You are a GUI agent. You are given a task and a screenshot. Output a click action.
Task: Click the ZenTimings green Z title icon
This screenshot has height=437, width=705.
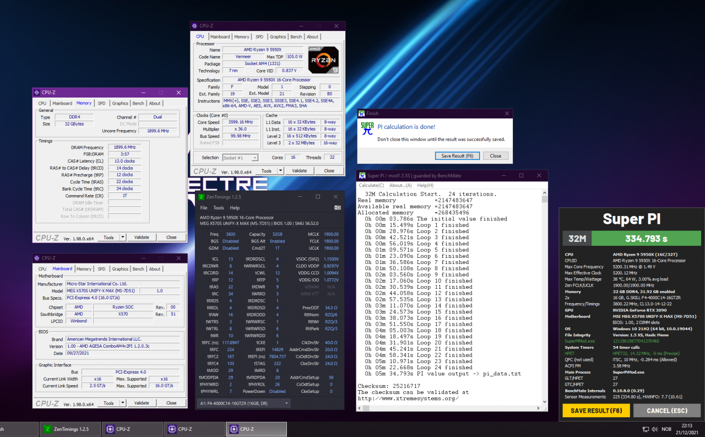[x=202, y=197]
